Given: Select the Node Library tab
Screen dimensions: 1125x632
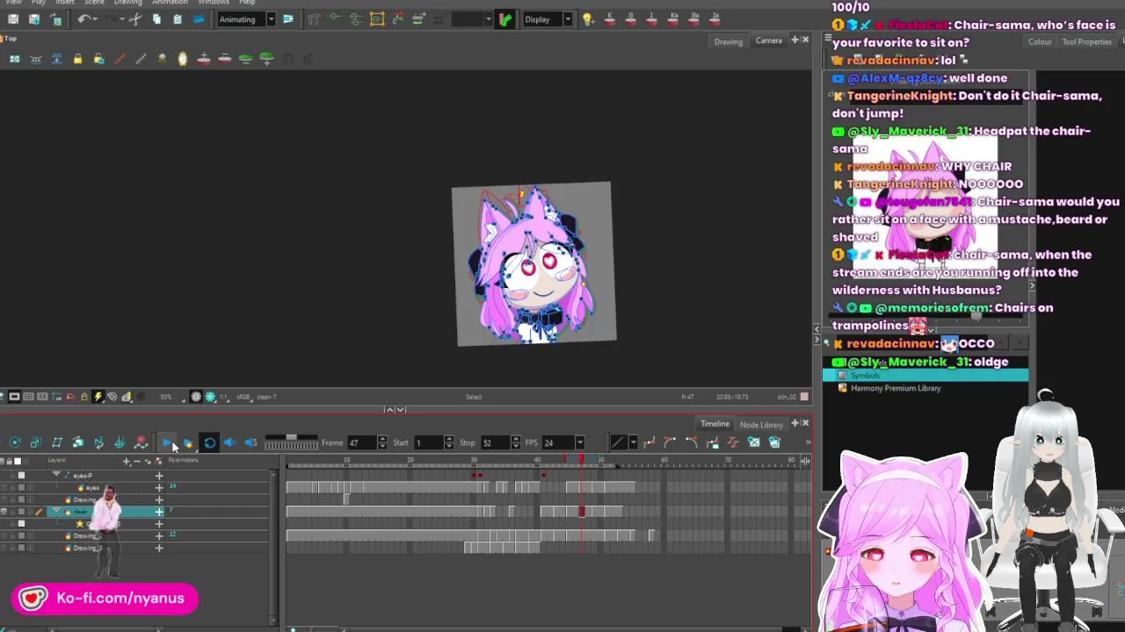Looking at the screenshot, I should click(x=761, y=425).
